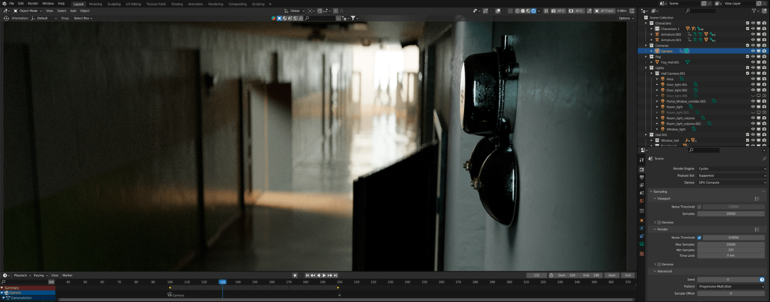
Task: Open the Global transform orientation dropdown
Action: (x=295, y=11)
